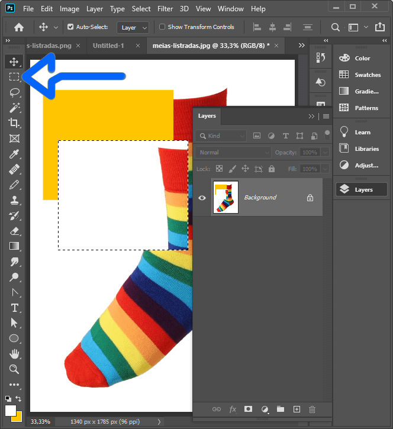This screenshot has width=393, height=429.
Task: Select the Magic Wand tool
Action: pos(15,108)
